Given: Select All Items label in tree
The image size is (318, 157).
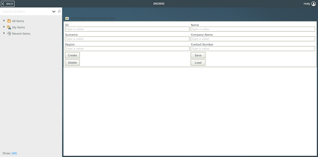Looking at the screenshot, I should click(x=18, y=21).
